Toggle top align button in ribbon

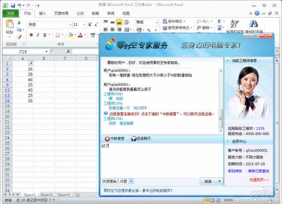click(106, 22)
